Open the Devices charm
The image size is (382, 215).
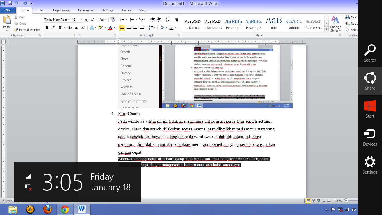coord(370,137)
